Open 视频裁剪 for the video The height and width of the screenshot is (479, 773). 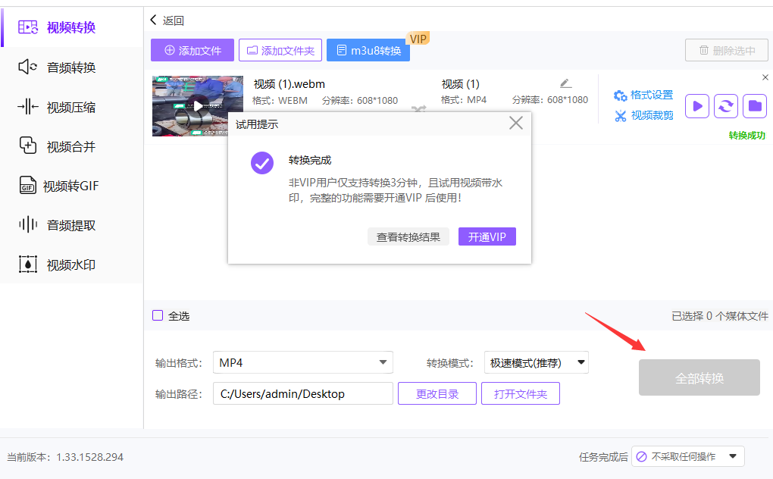643,115
